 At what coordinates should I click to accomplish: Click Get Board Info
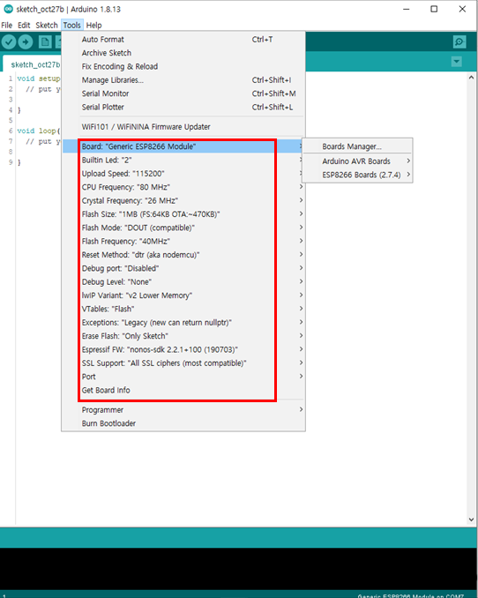183,390
